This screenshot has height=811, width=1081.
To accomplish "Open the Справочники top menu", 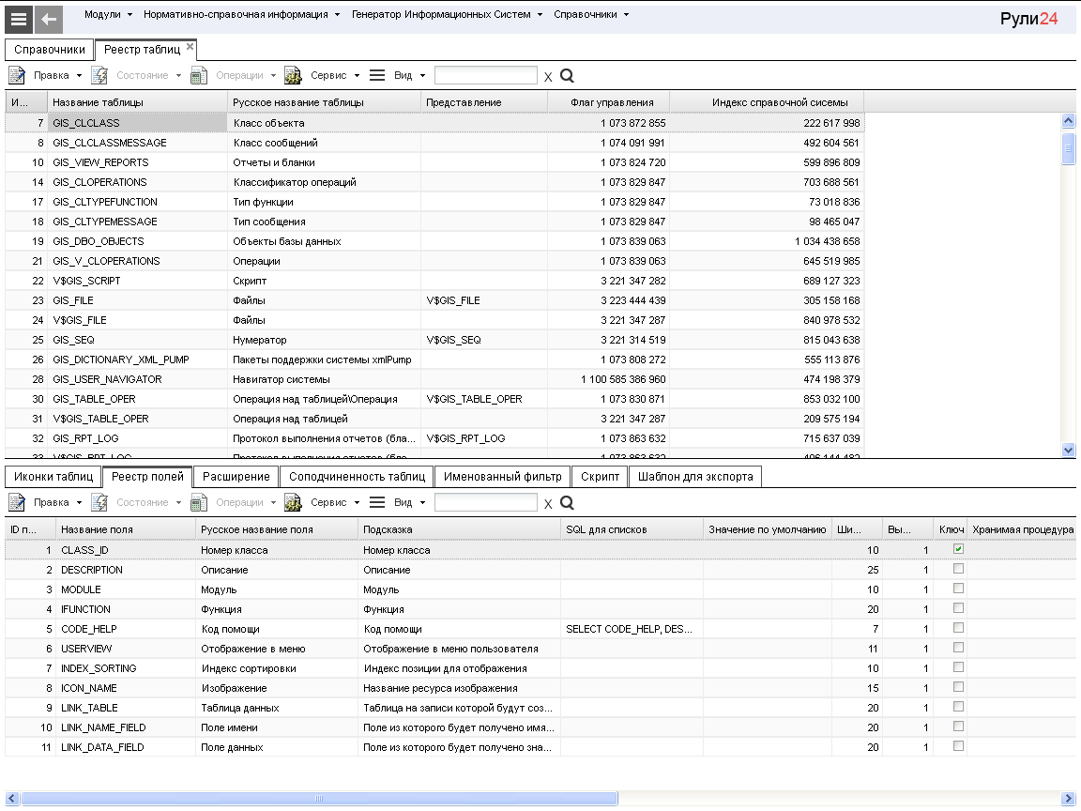I will [x=591, y=14].
